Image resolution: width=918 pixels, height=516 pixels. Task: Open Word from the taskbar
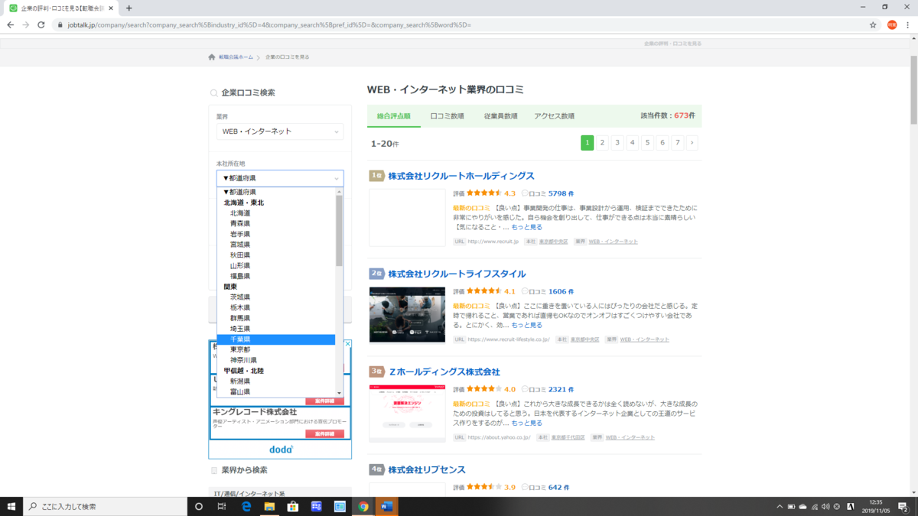[386, 506]
